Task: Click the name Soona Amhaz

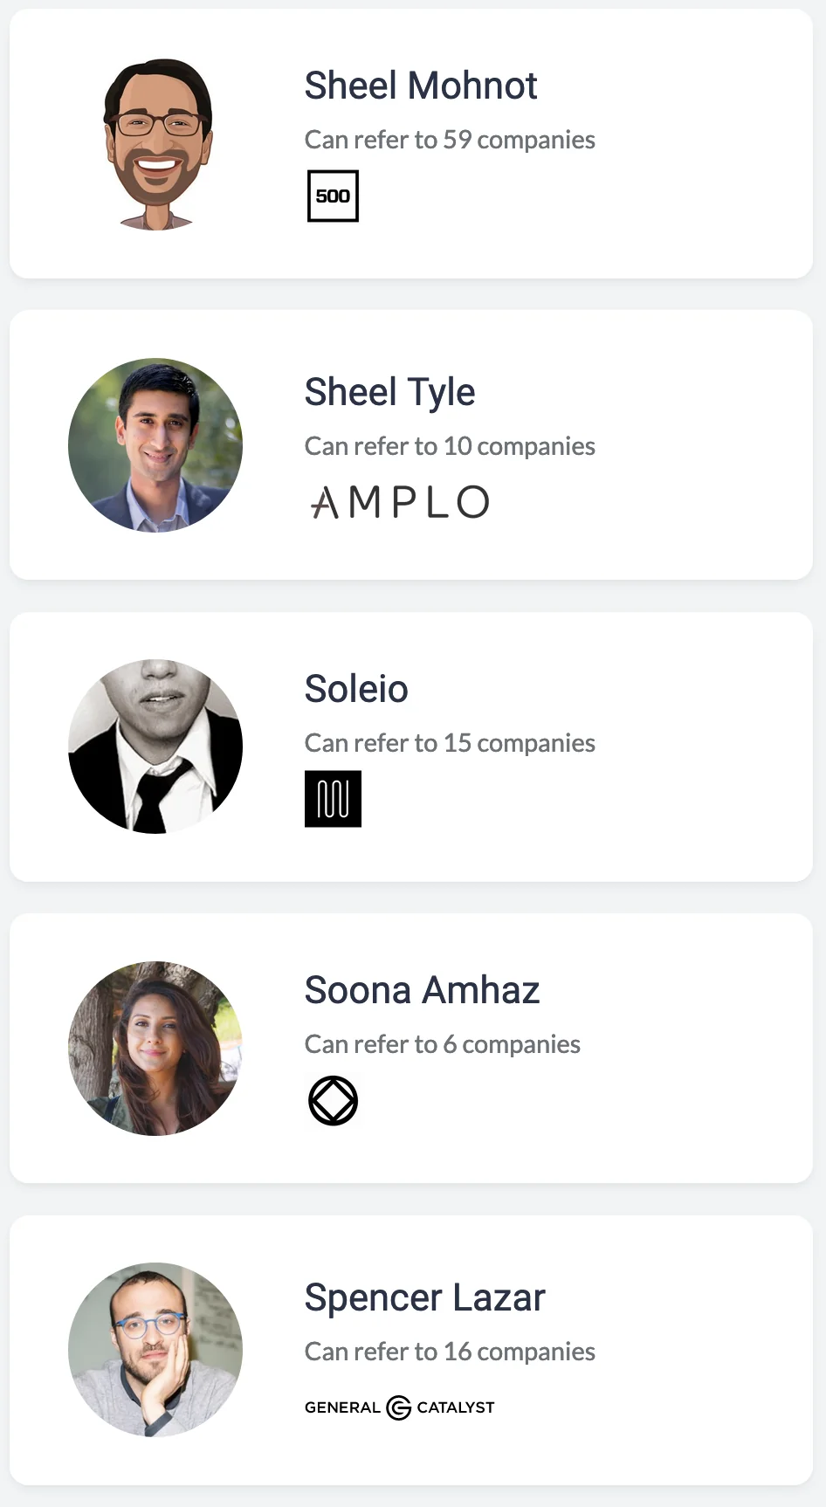Action: click(x=422, y=989)
